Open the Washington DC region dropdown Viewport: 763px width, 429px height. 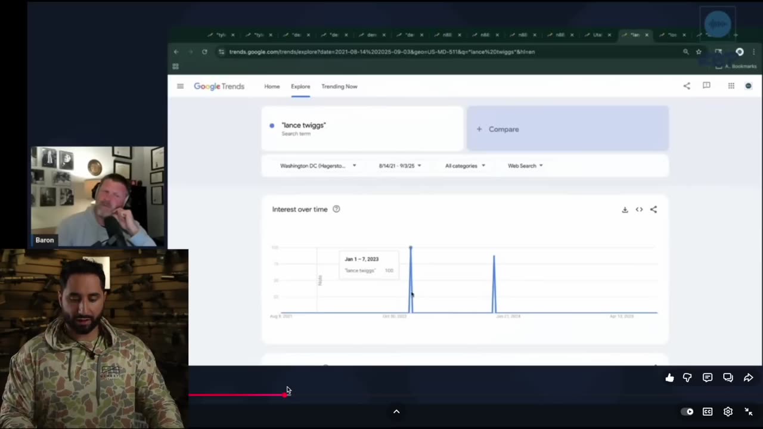[318, 166]
